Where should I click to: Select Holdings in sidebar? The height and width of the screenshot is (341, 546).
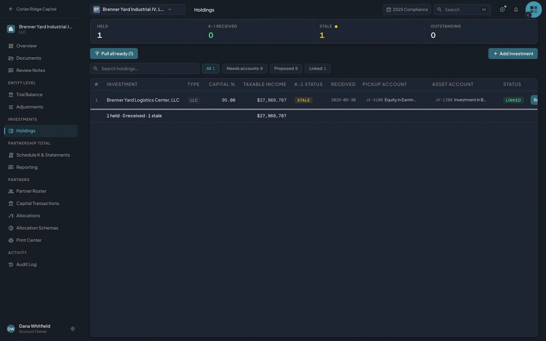[41, 131]
